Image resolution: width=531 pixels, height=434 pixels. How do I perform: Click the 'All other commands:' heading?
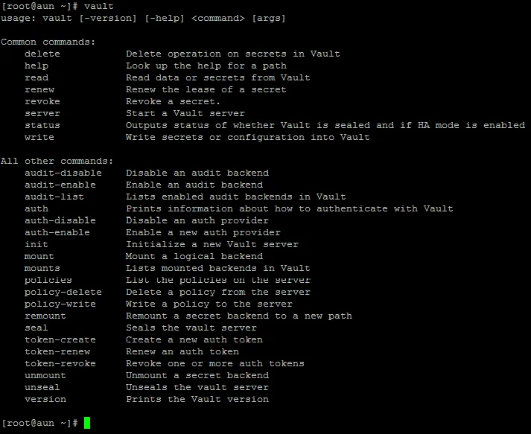(57, 161)
